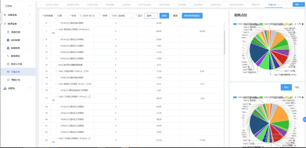Expand 变配电 menu section
This screenshot has height=148, width=306.
[30, 88]
